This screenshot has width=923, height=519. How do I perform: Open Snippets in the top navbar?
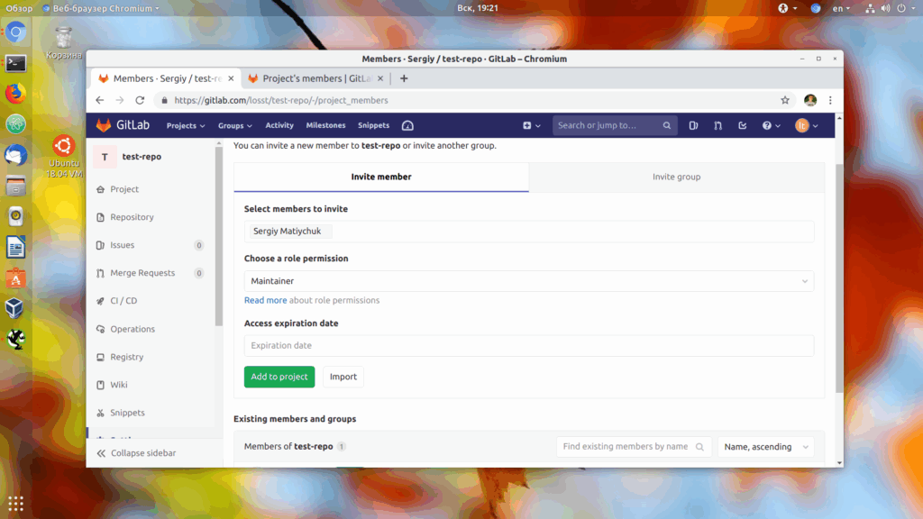(x=373, y=125)
